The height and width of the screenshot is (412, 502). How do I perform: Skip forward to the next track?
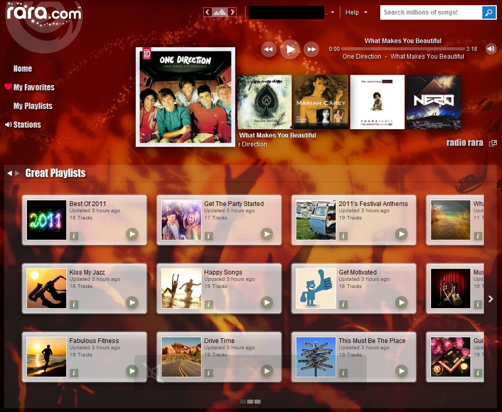(x=311, y=49)
